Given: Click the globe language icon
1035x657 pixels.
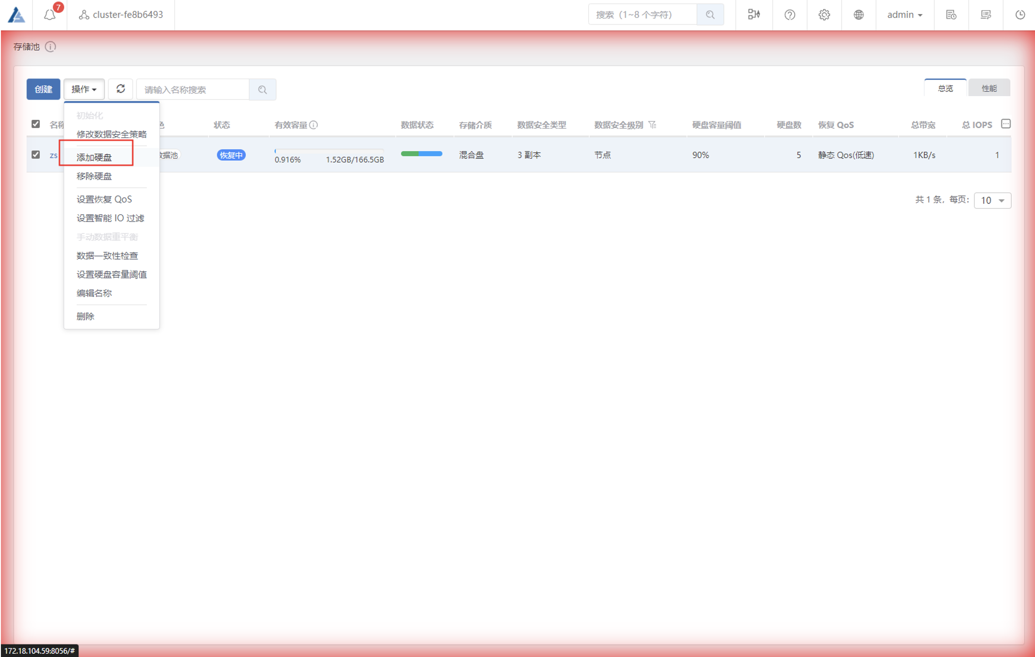Looking at the screenshot, I should tap(859, 15).
